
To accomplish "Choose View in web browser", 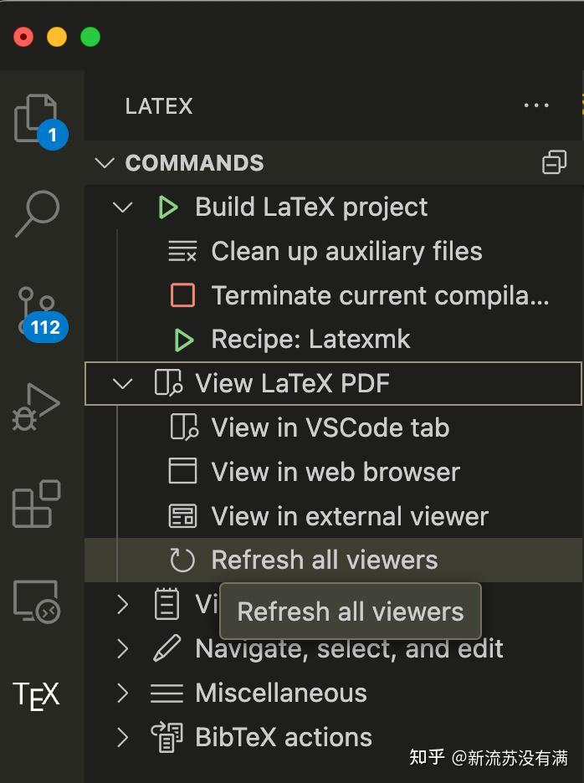I will (x=335, y=472).
